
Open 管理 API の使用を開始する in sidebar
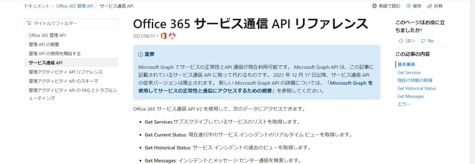pos(55,53)
